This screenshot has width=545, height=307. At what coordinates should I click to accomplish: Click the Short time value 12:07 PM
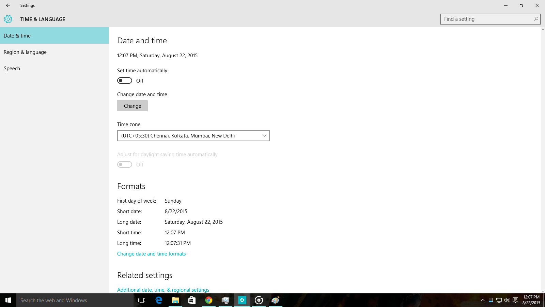(175, 233)
